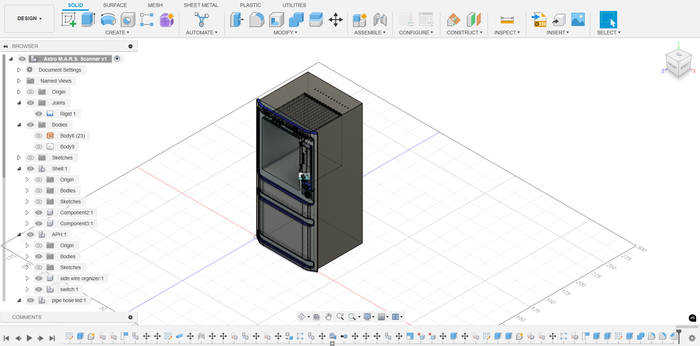
Task: Select the Combine tool icon
Action: pyautogui.click(x=296, y=20)
